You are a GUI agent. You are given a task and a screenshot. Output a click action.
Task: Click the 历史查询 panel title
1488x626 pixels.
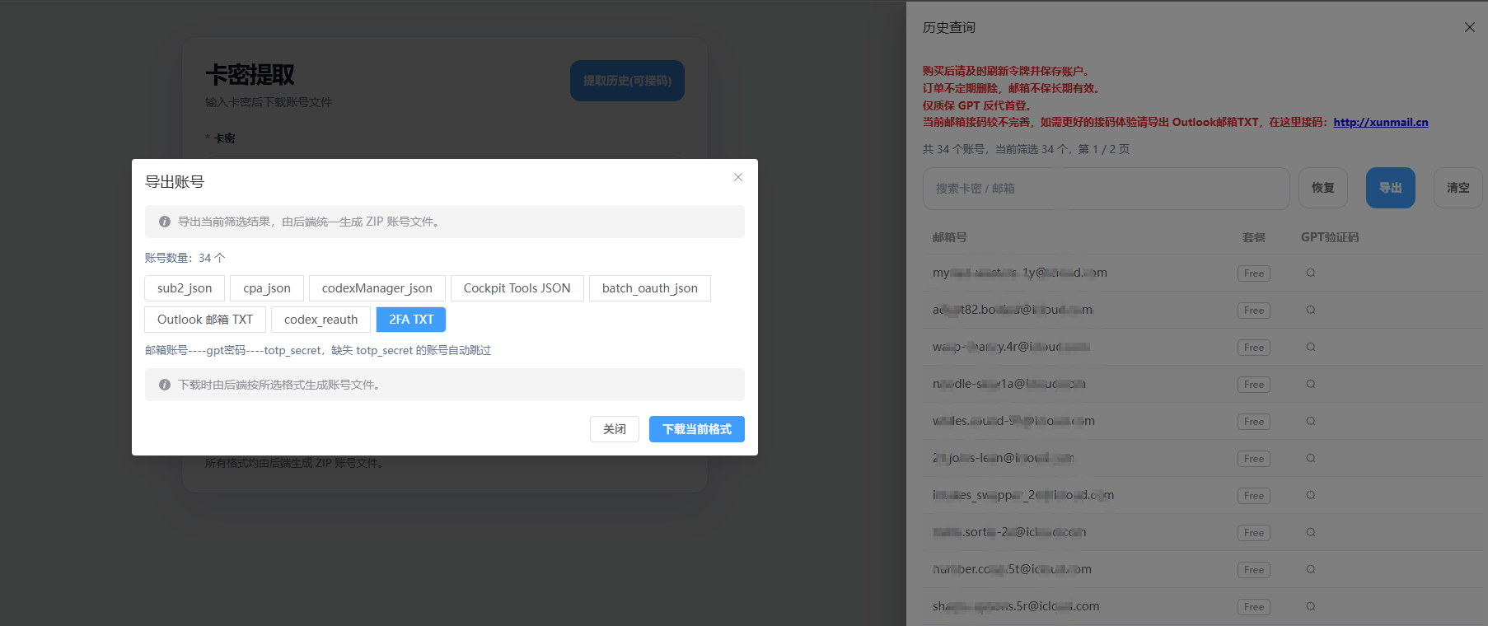tap(949, 27)
